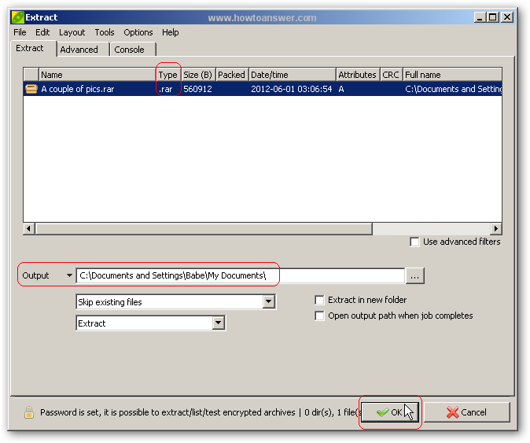The height and width of the screenshot is (443, 530).
Task: Close the Extract window
Action: click(x=507, y=17)
